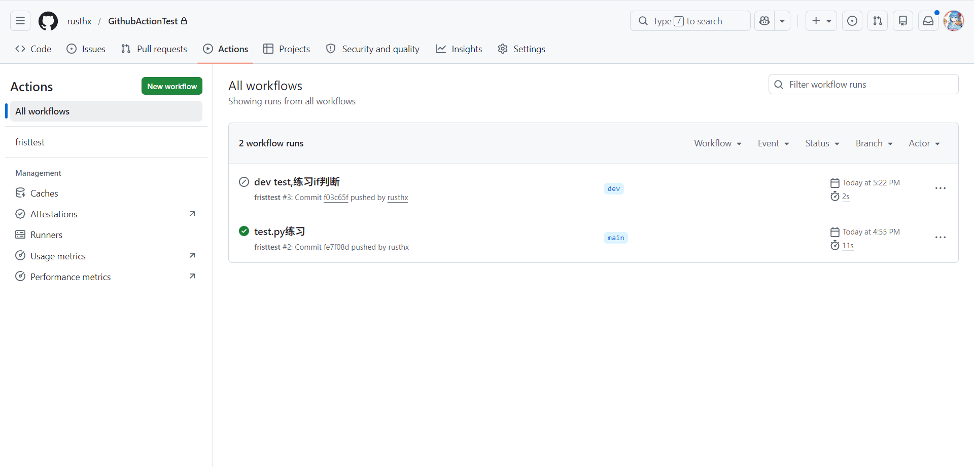Expand the Status filter dropdown
974x467 pixels.
(x=822, y=143)
